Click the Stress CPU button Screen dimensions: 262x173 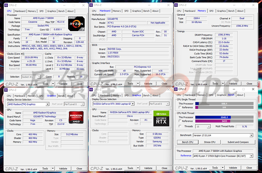click(x=210, y=142)
